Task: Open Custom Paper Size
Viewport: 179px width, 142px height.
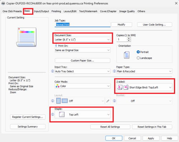Action: tap(82, 61)
